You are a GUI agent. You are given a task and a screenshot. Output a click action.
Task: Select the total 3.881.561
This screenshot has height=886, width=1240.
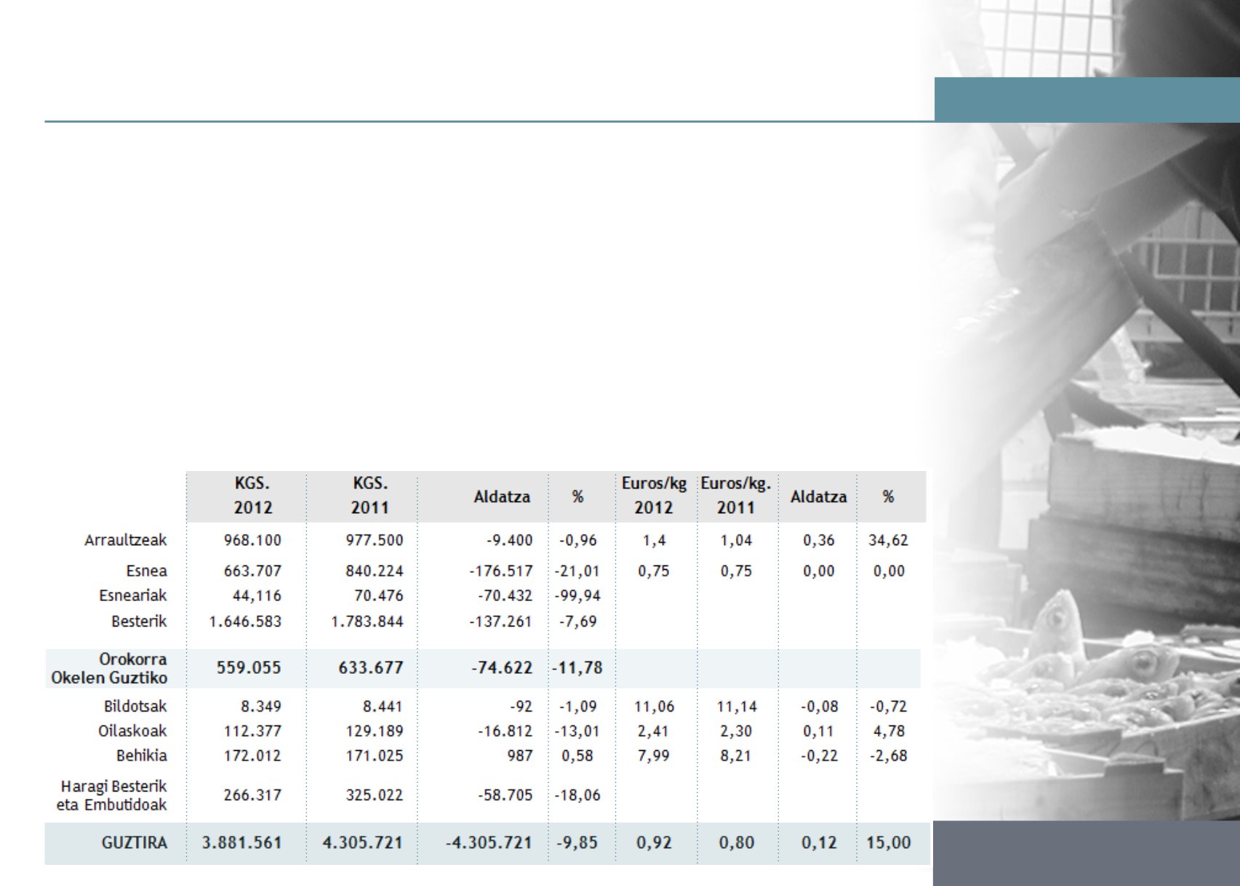tap(241, 842)
